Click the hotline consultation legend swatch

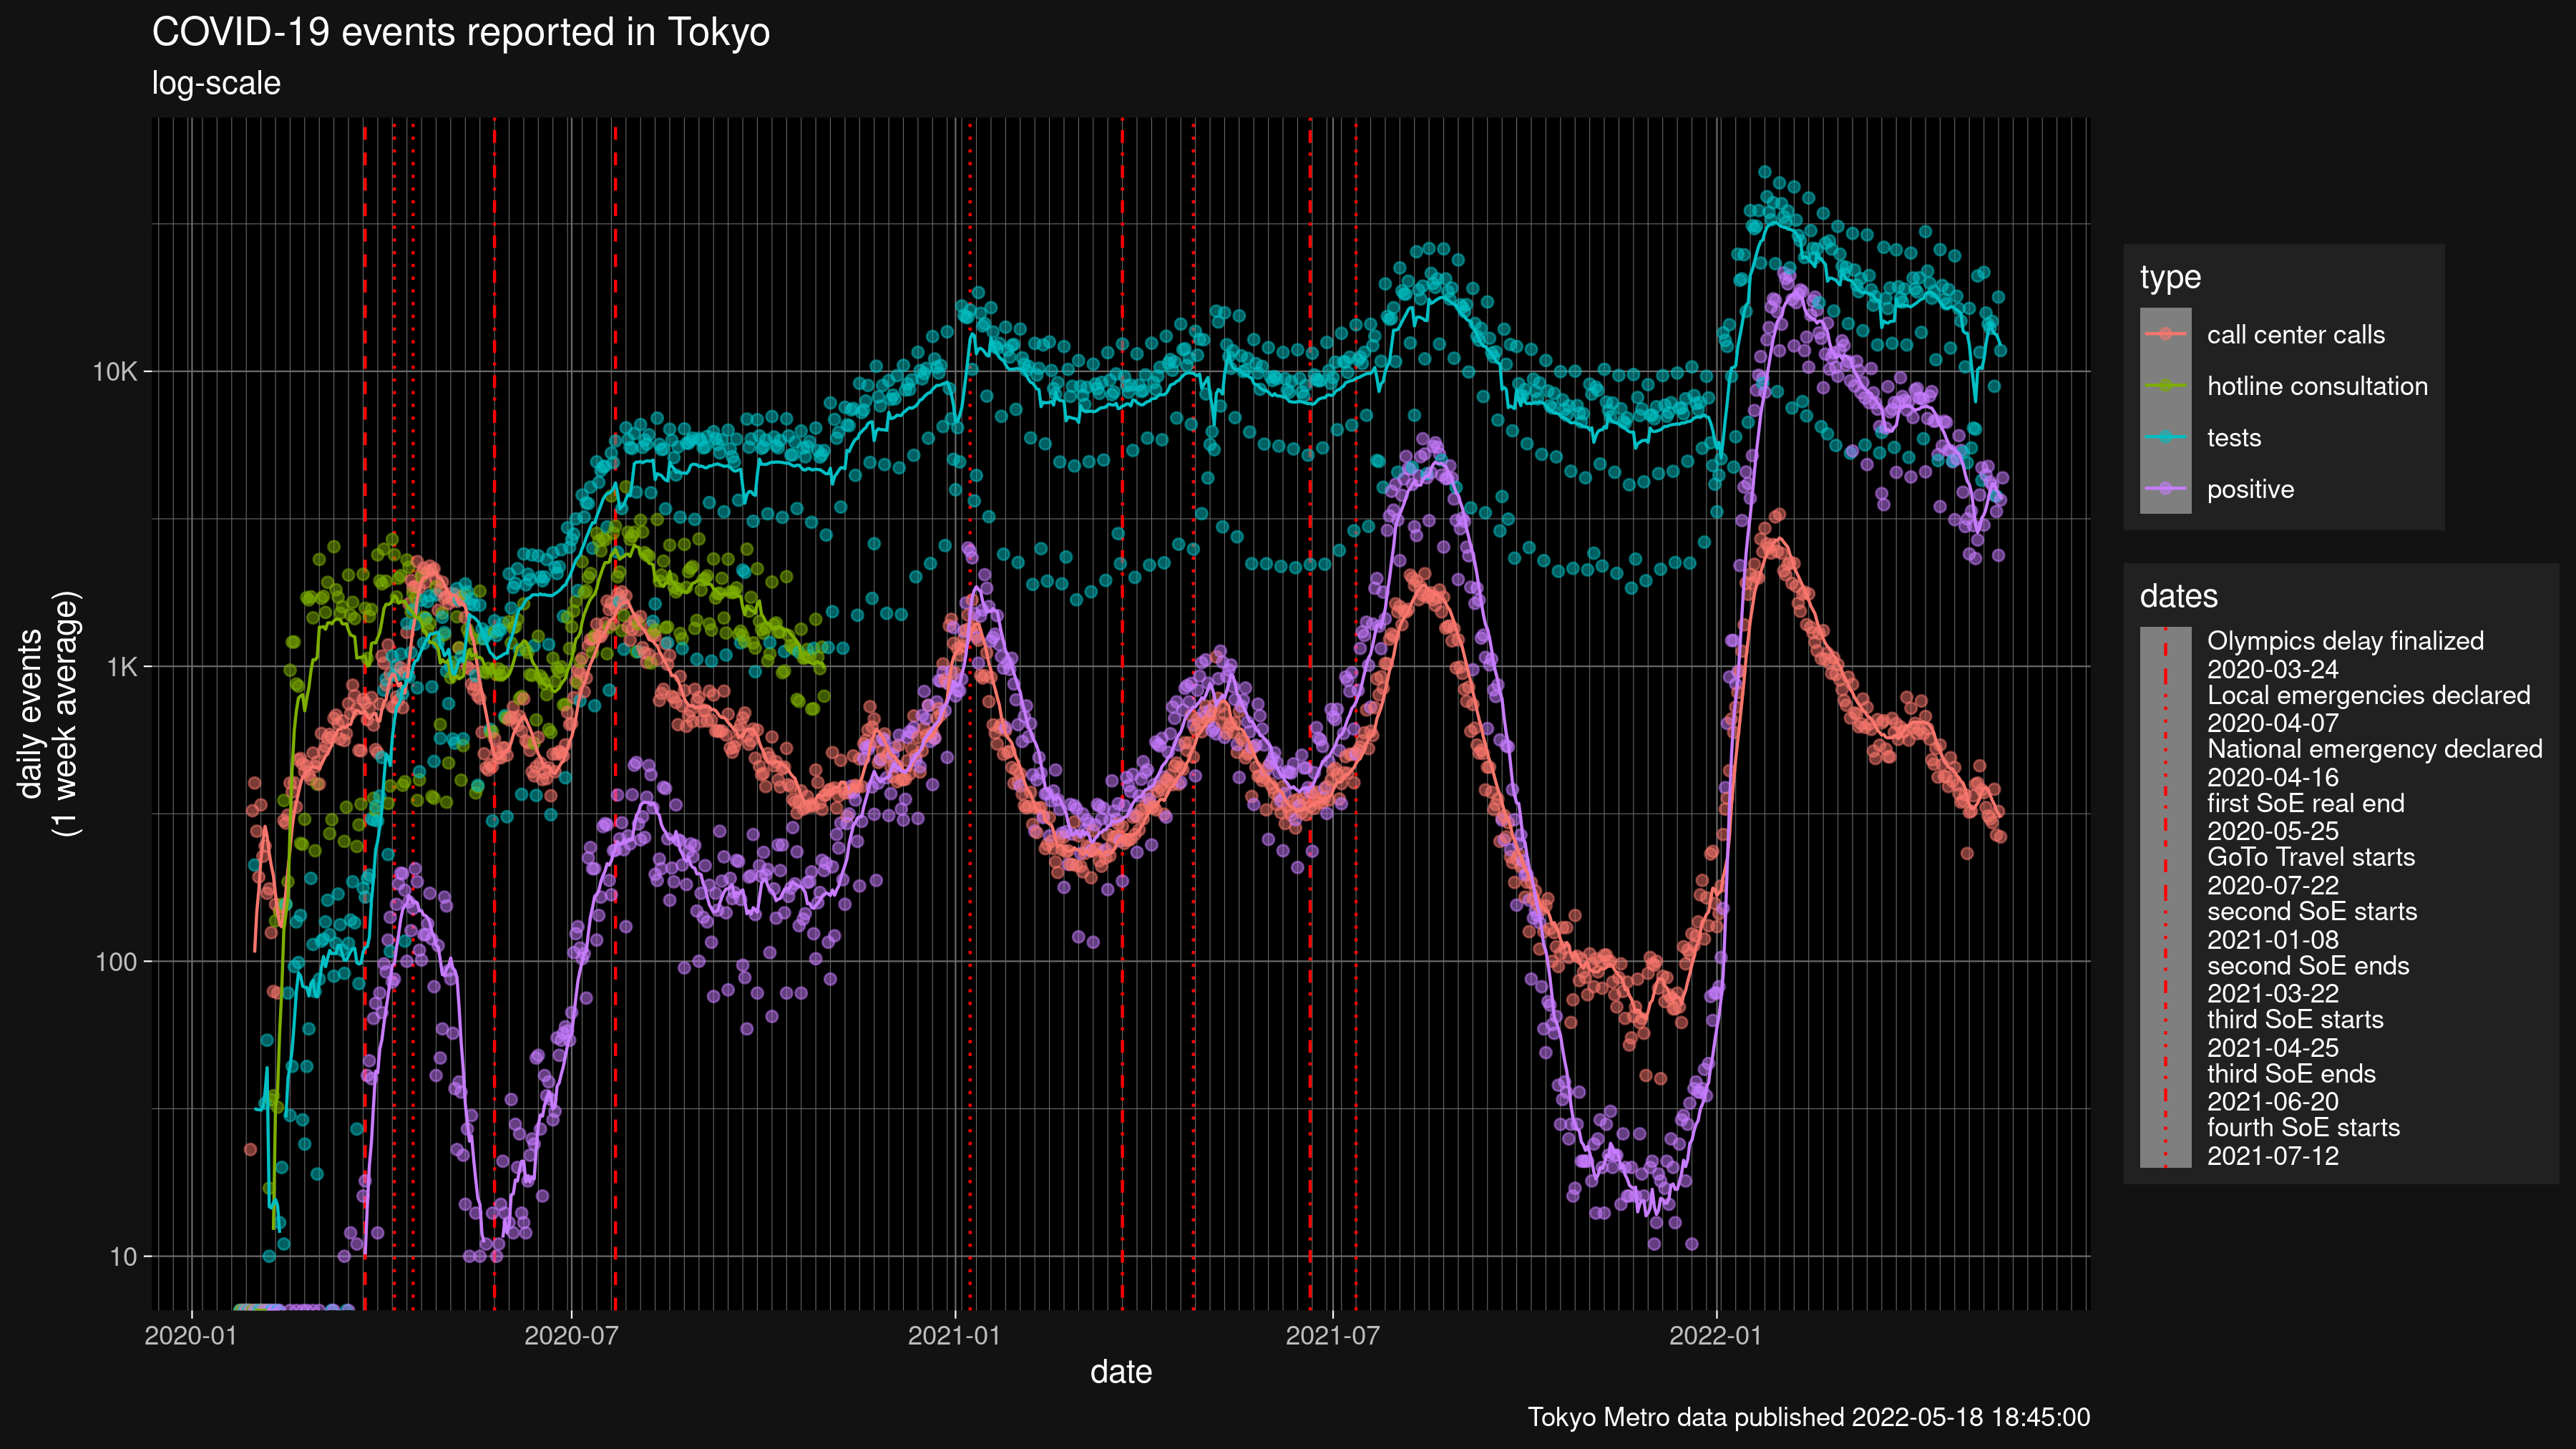2165,386
